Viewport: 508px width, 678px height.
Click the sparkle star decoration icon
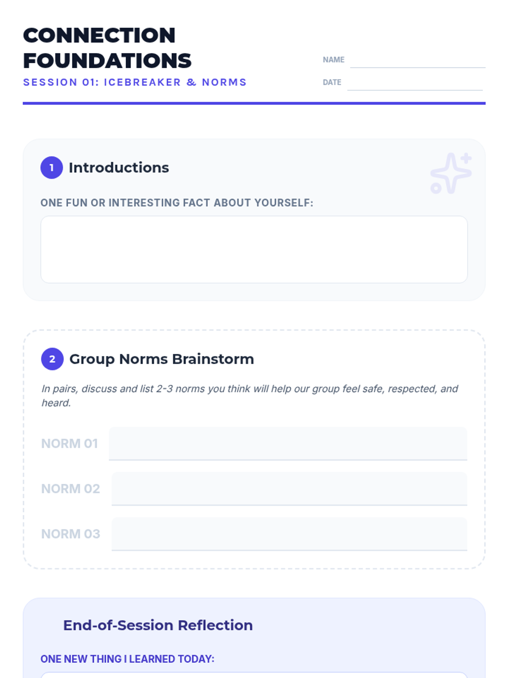click(x=451, y=173)
